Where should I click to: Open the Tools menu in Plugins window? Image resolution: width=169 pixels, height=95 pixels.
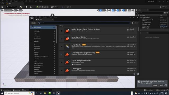click(51, 17)
